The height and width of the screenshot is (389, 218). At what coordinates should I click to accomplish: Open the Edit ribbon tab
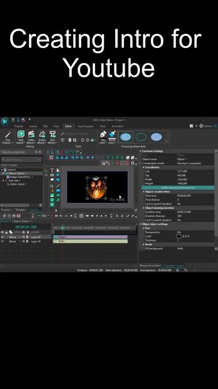tap(45, 126)
